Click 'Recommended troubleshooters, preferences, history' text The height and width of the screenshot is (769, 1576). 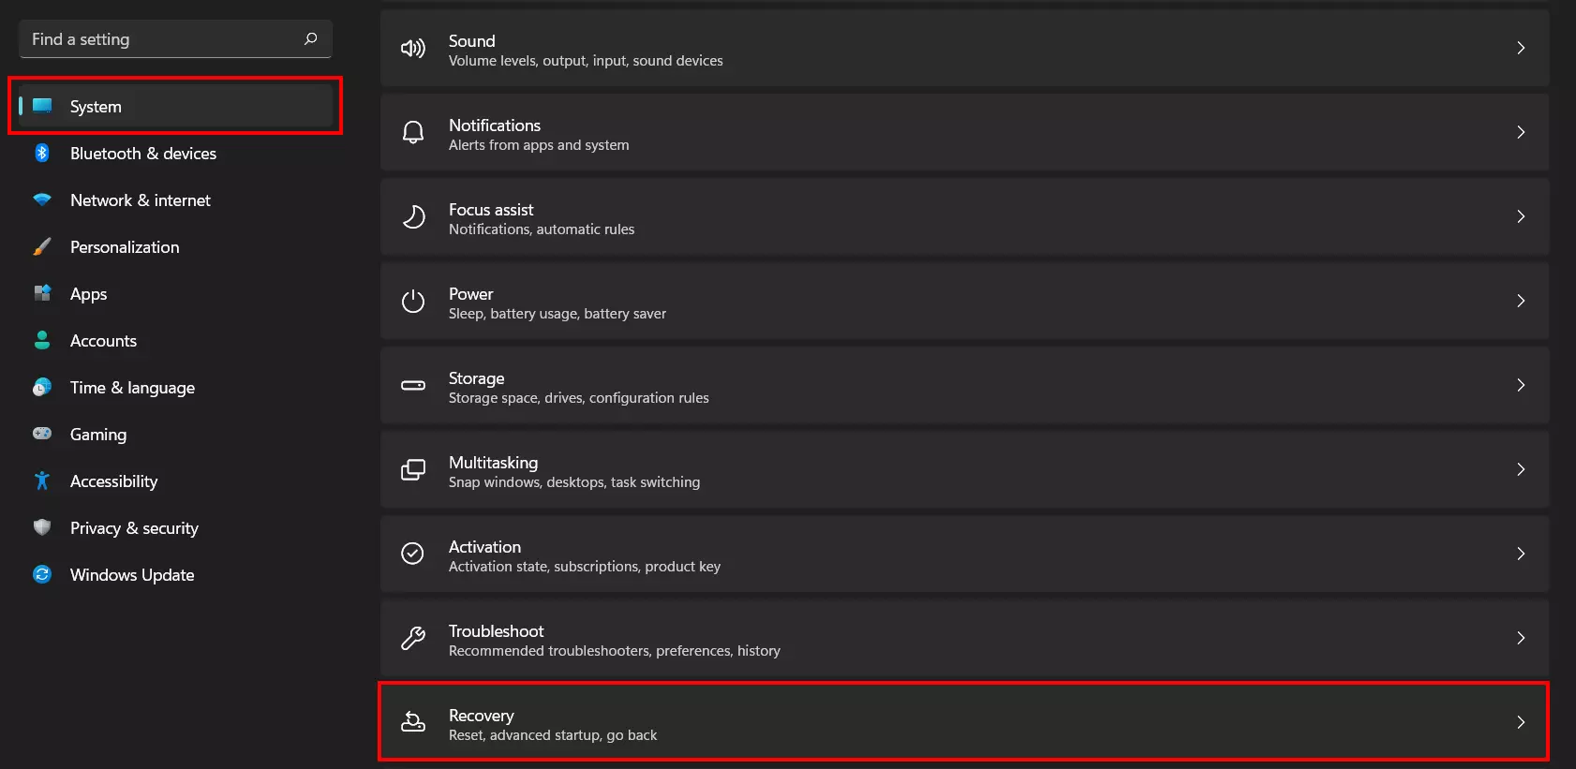[615, 651]
